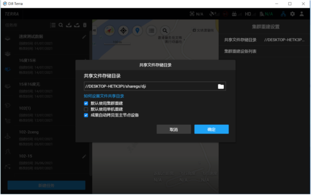Toggle 默认使用集群重建 checkbox
Viewport: 311px width, 195px height.
point(86,103)
